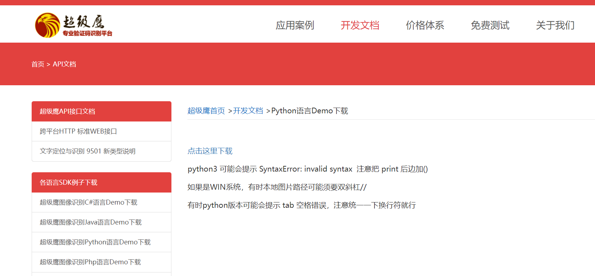595x276 pixels.
Task: Click the python3 SyntaxError note text
Action: 308,169
